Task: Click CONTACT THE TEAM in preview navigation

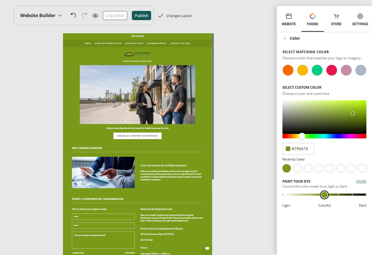Action: point(180,43)
